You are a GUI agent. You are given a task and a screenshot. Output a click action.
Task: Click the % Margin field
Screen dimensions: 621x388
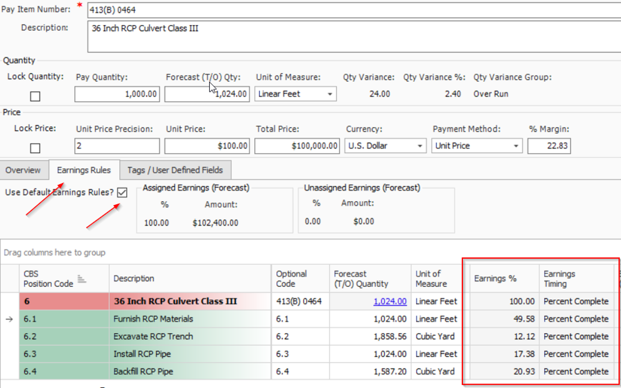tap(549, 146)
